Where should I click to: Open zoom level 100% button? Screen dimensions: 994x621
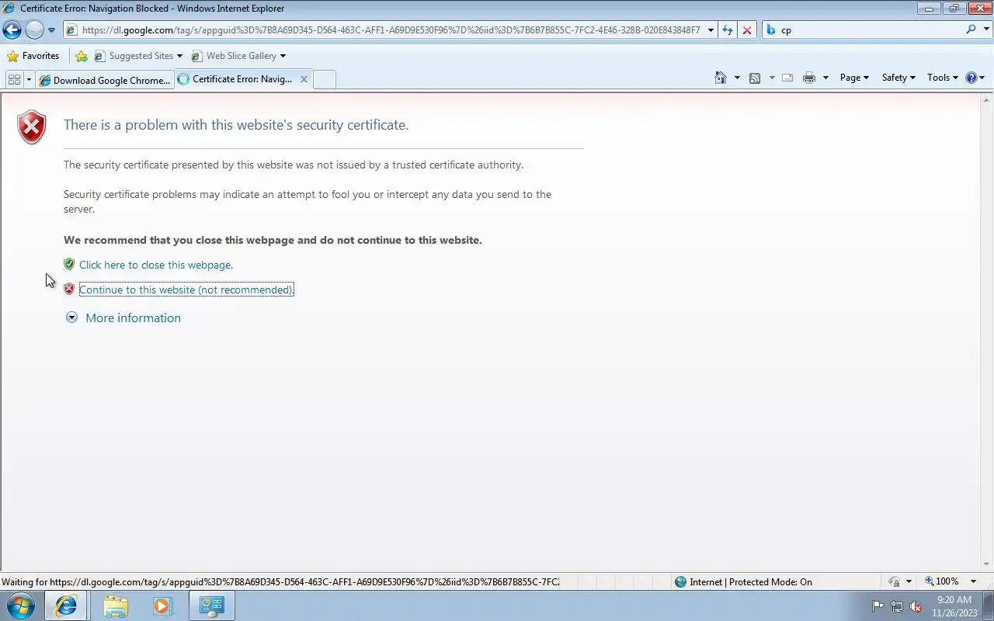[941, 581]
